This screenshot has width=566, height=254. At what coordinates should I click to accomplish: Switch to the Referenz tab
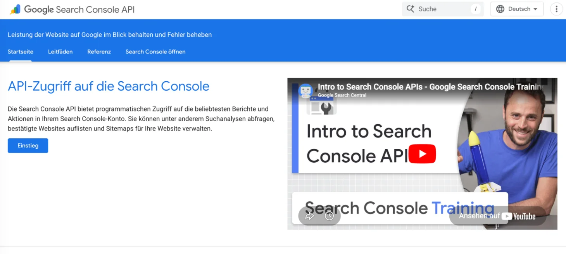(99, 51)
